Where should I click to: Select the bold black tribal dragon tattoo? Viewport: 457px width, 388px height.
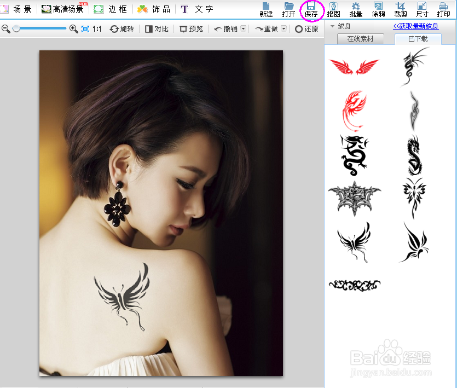click(354, 155)
